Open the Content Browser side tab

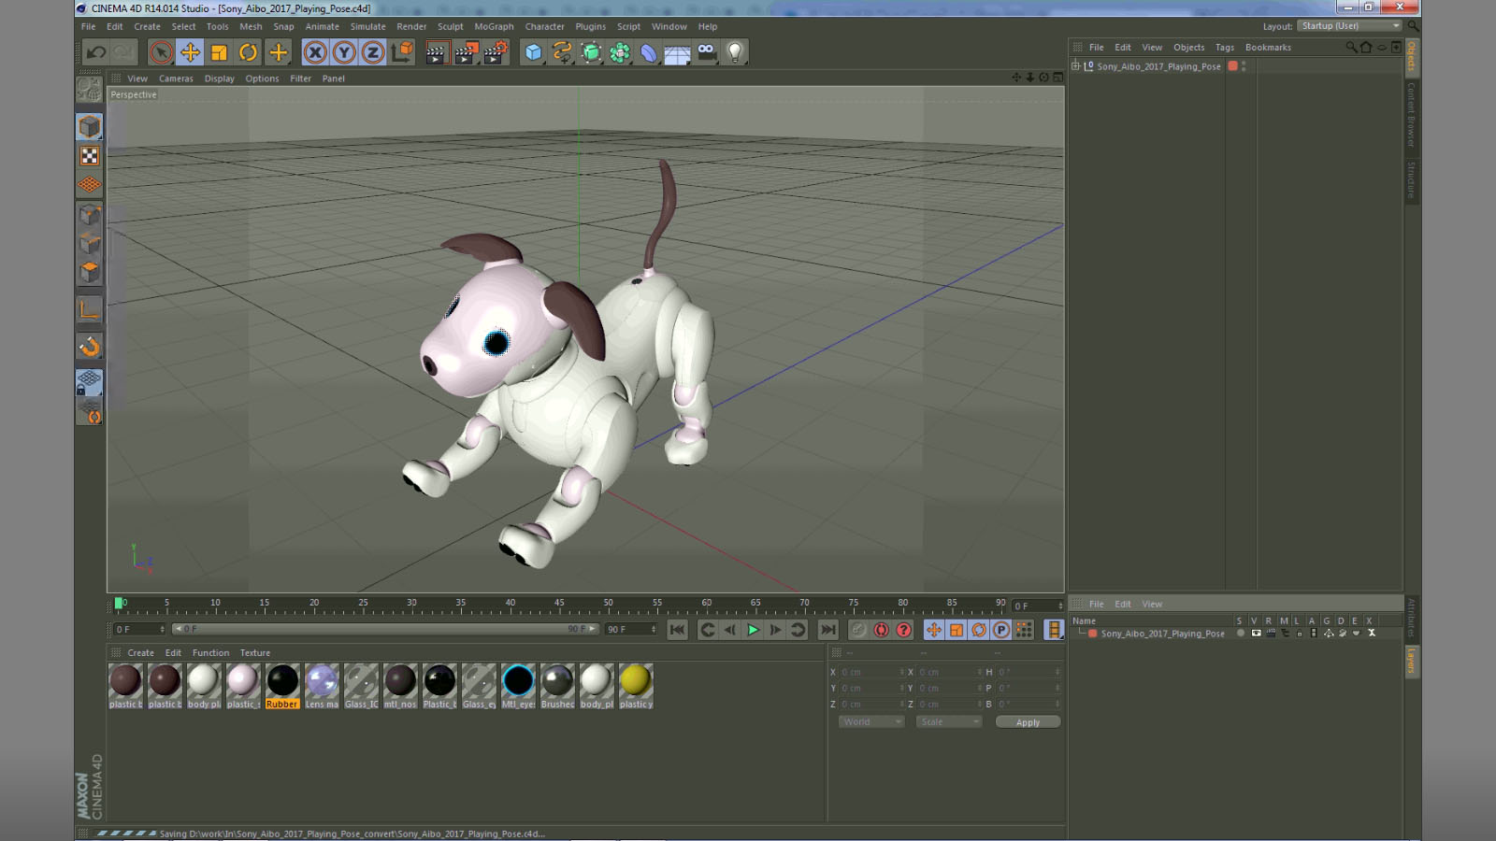pyautogui.click(x=1412, y=114)
